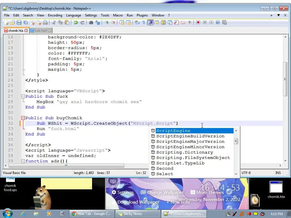Undo the last edit with the green arrow icon
Image resolution: width=291 pixels, height=218 pixels.
pyautogui.click(x=76, y=23)
